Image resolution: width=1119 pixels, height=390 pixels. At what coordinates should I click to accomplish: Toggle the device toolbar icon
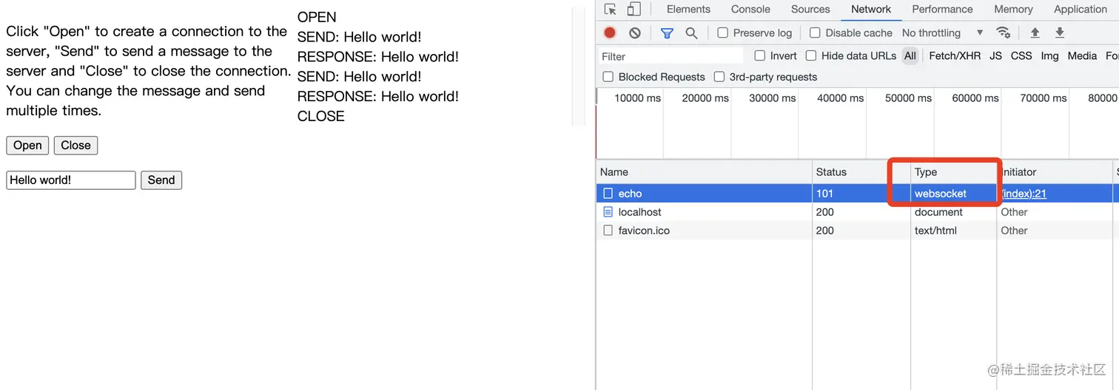[x=634, y=10]
